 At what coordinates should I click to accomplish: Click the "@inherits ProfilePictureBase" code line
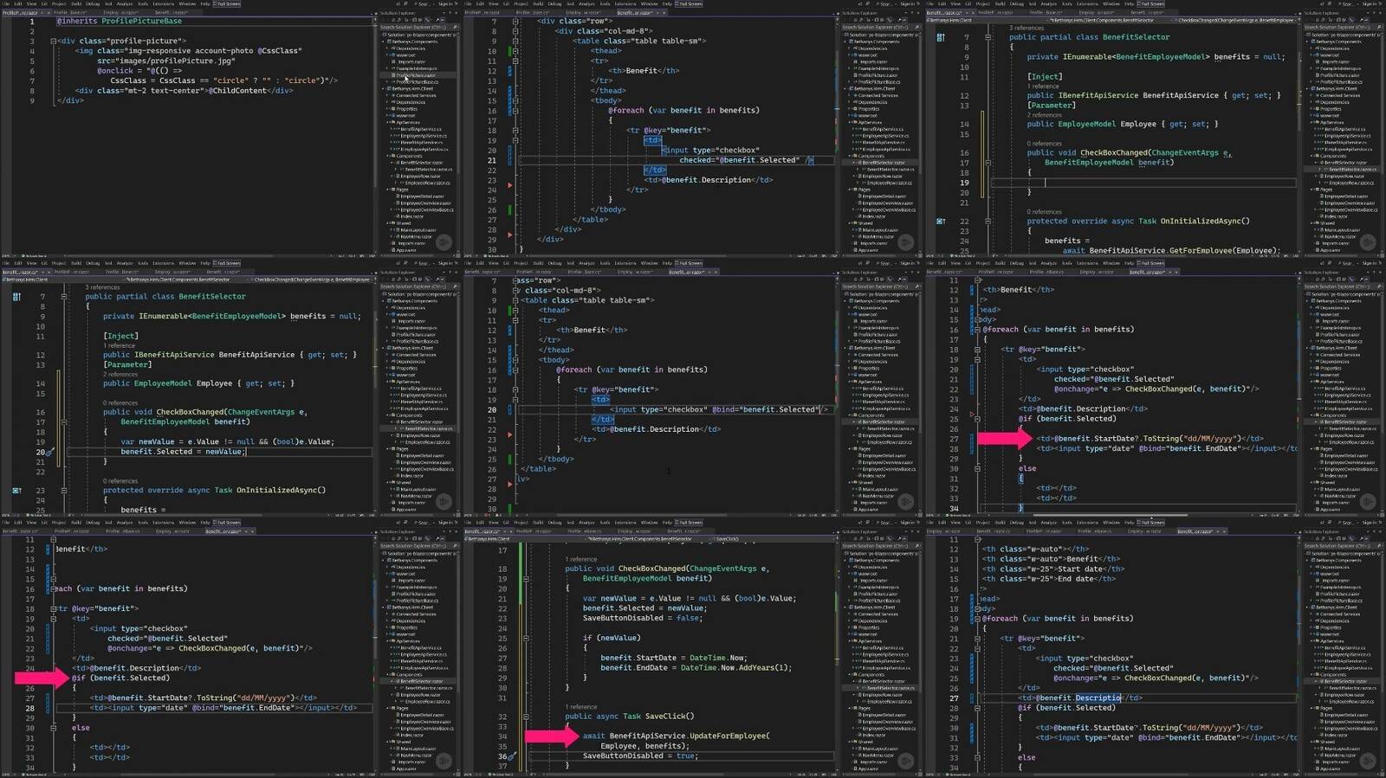[x=120, y=21]
